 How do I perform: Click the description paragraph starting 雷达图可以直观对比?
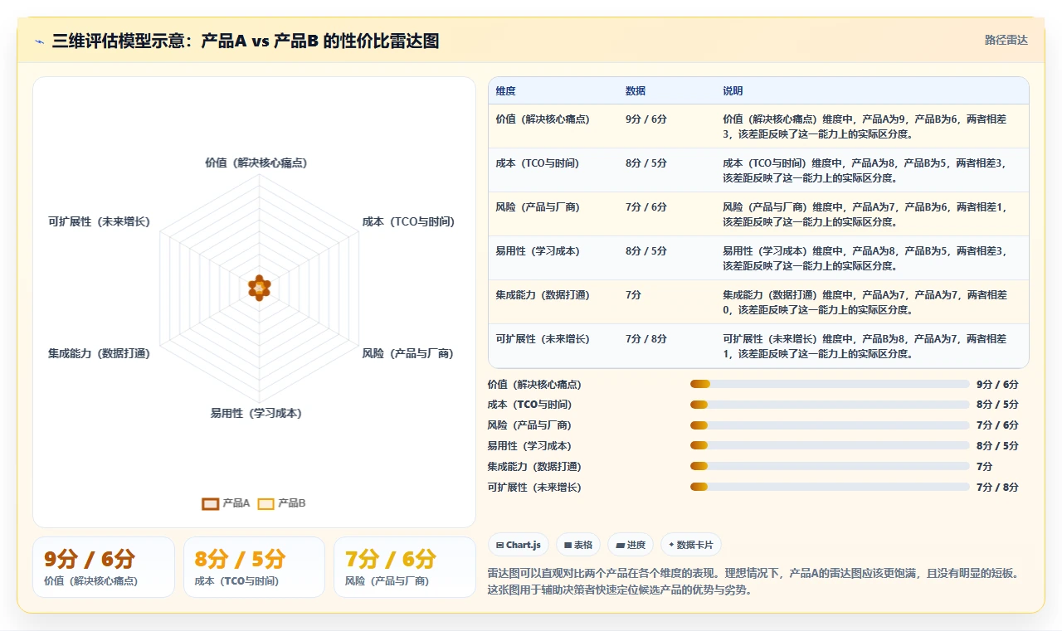pos(753,582)
